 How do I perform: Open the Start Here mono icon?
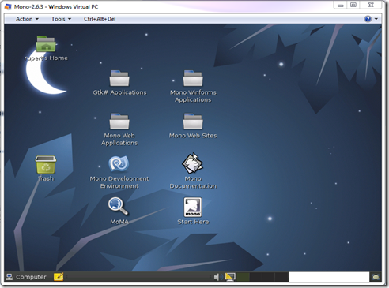(193, 208)
